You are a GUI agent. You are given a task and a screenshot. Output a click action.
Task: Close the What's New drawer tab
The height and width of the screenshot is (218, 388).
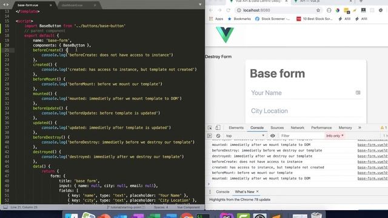pos(257,191)
